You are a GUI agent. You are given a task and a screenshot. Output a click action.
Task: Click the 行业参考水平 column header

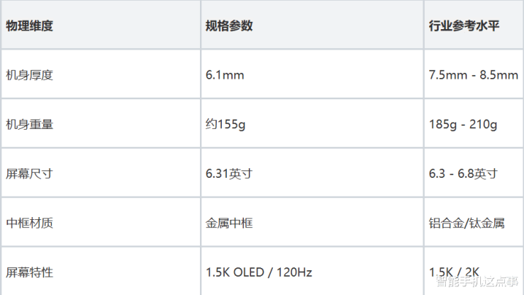pyautogui.click(x=464, y=25)
